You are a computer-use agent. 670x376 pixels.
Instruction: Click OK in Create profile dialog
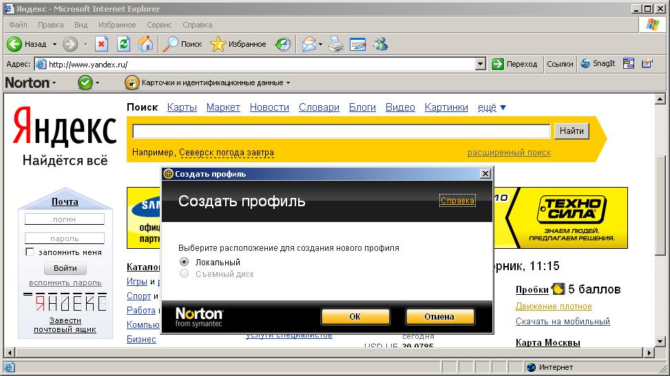pyautogui.click(x=355, y=317)
